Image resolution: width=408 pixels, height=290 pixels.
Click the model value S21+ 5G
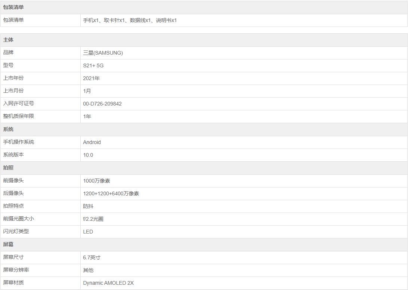coord(93,65)
